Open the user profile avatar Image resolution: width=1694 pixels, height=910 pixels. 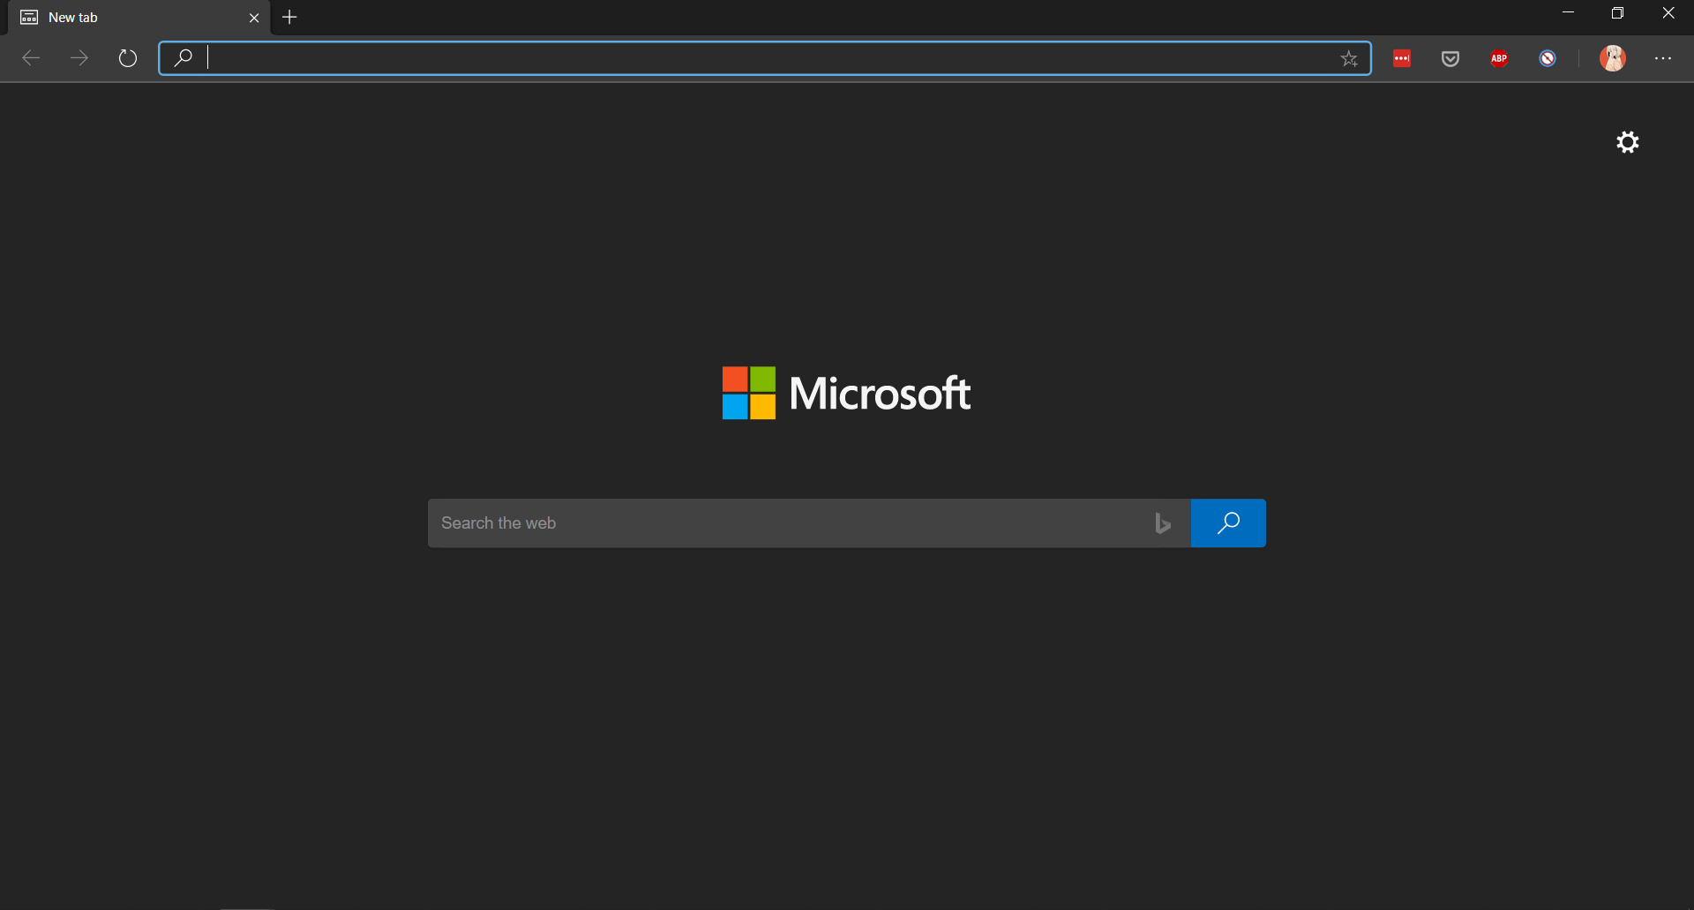pos(1613,58)
